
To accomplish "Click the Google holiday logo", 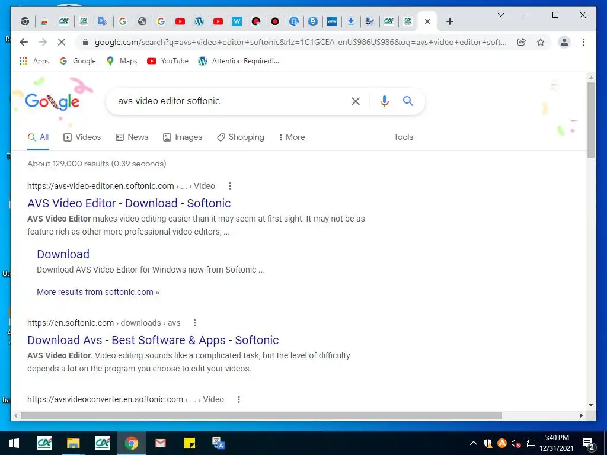I will coord(52,101).
